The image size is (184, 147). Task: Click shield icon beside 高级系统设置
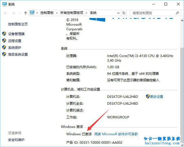coord(4,54)
